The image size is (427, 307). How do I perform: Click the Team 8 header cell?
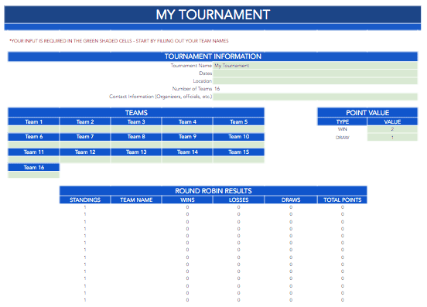click(136, 137)
